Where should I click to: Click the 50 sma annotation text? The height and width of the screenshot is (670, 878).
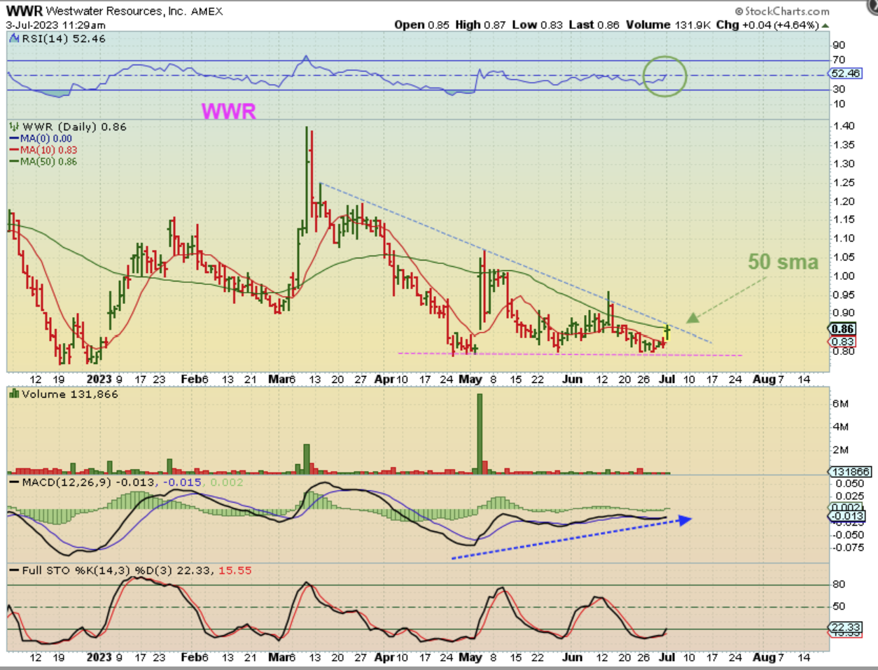point(783,262)
